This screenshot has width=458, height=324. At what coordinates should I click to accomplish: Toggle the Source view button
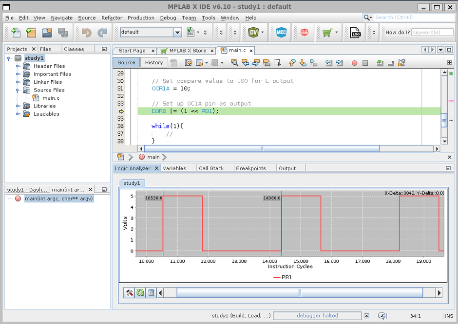coord(126,62)
